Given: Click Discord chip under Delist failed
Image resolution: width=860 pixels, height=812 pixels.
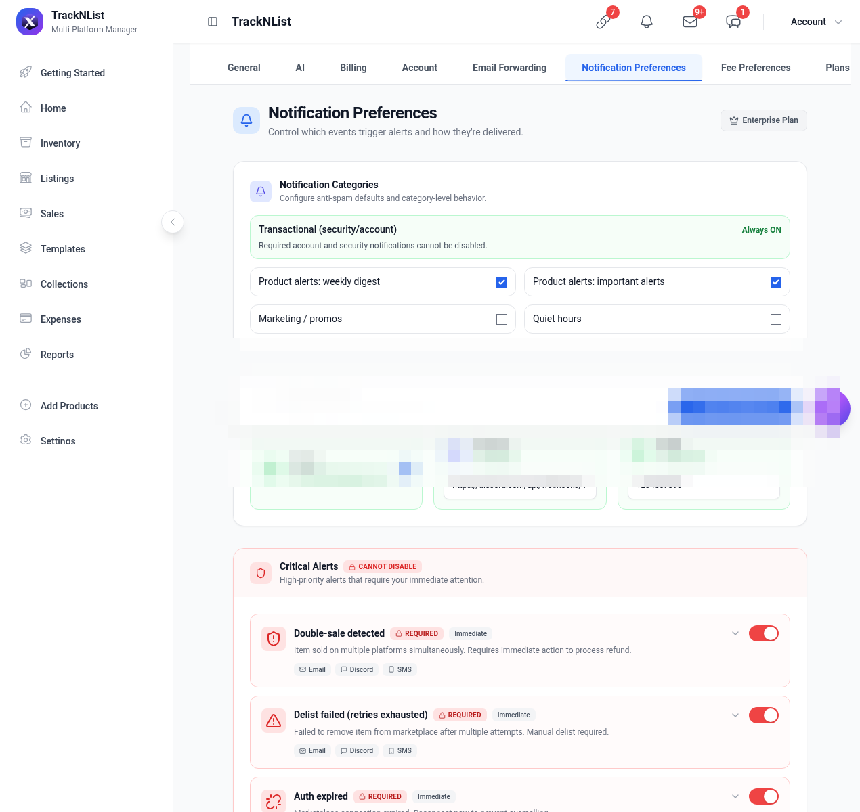Looking at the screenshot, I should tap(357, 750).
